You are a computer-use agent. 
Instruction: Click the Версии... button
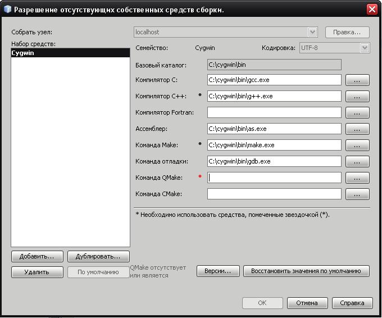218,271
